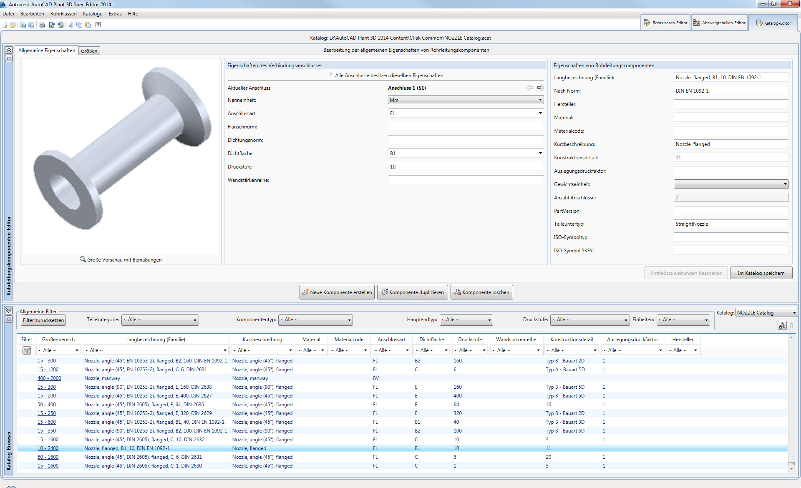Open the Hauptendtyp filter dropdown
The image size is (801, 488).
pos(466,320)
